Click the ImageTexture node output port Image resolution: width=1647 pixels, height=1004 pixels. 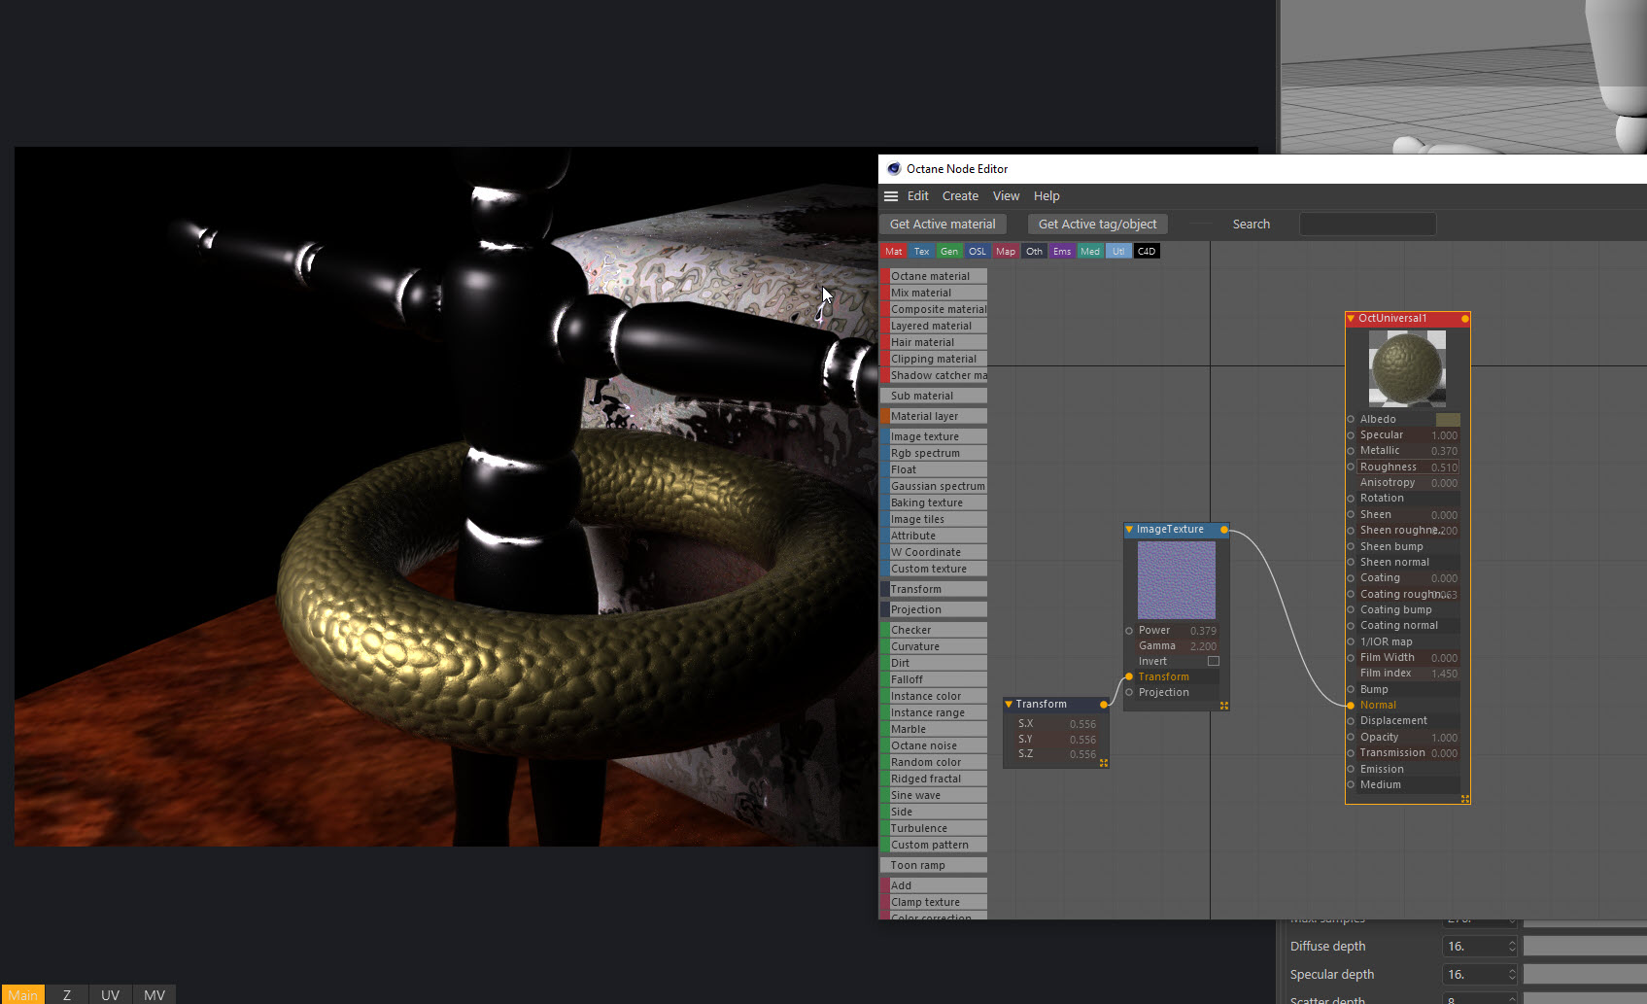[x=1224, y=530]
